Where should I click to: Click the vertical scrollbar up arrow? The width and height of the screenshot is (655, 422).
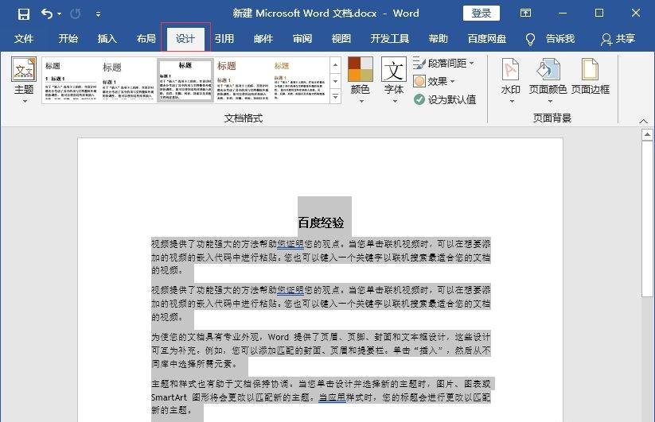(x=647, y=134)
